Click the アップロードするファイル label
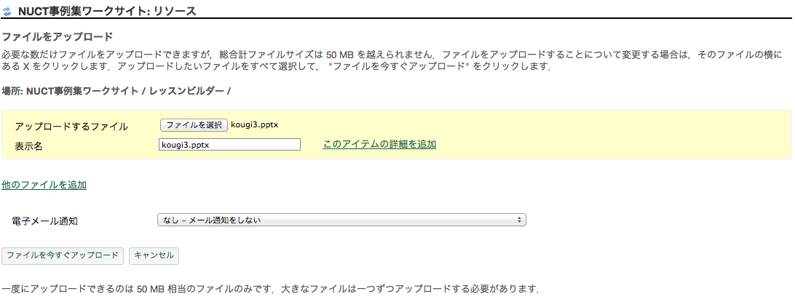The width and height of the screenshot is (795, 299). pos(71,127)
